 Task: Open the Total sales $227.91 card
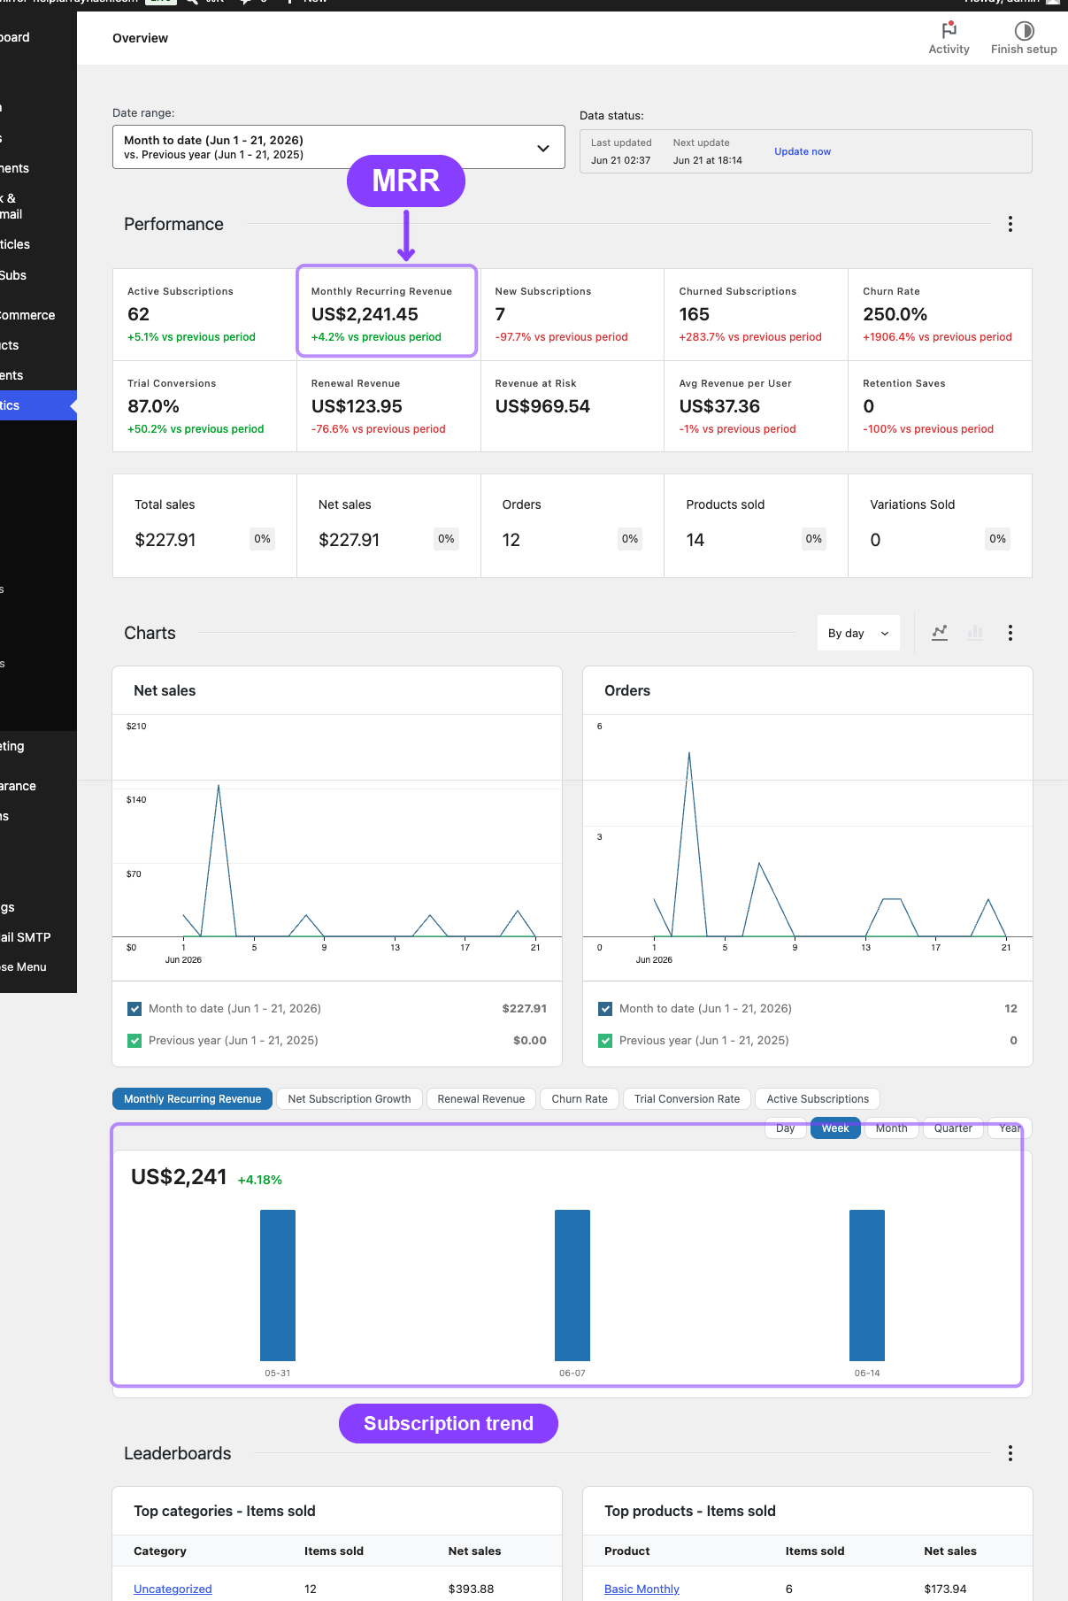(x=204, y=526)
